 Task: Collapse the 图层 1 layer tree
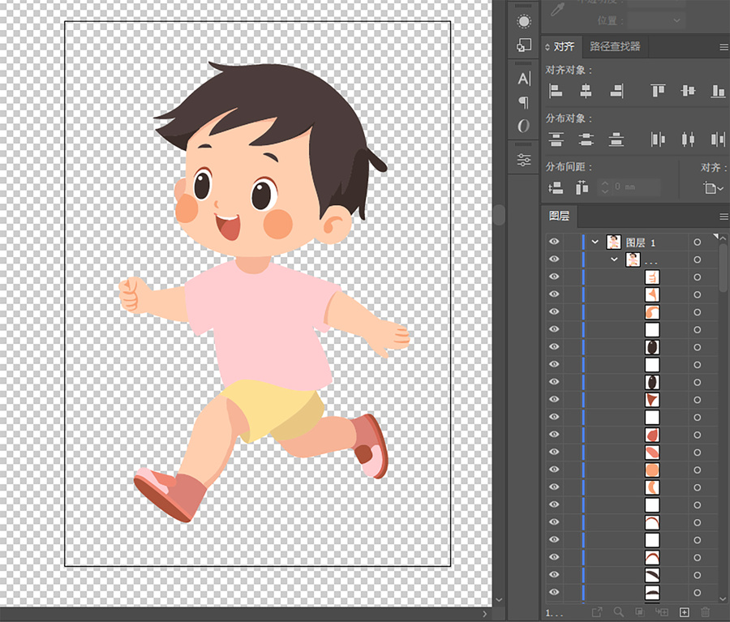point(595,242)
